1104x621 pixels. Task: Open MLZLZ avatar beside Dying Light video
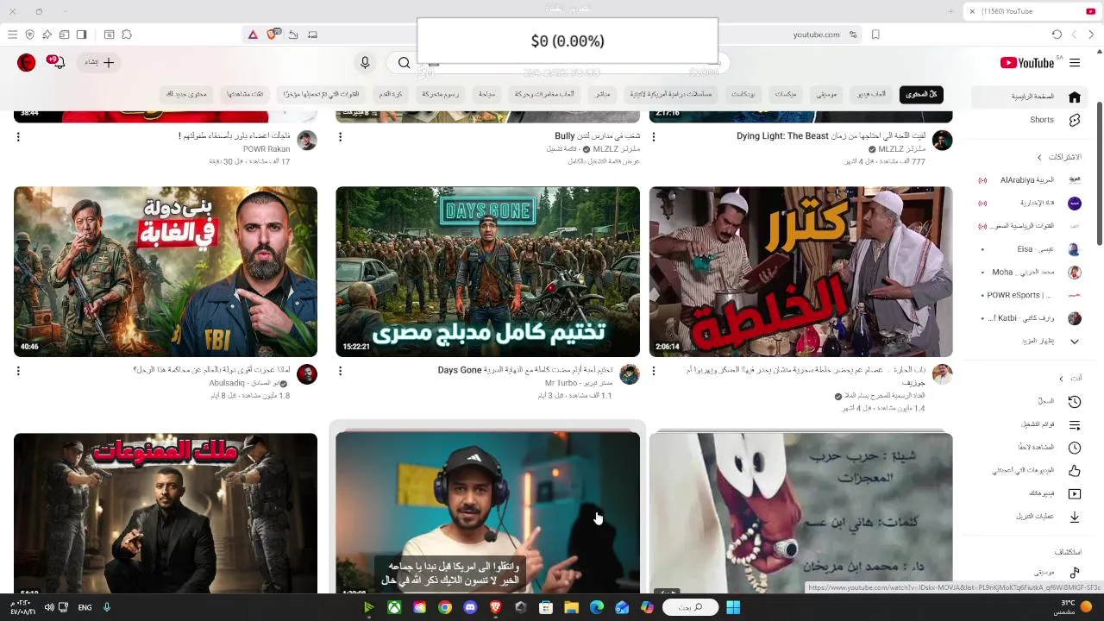click(943, 141)
